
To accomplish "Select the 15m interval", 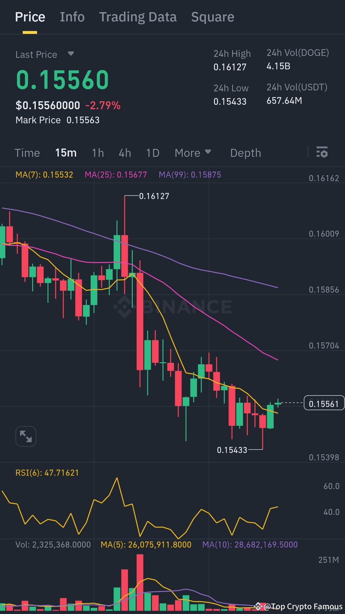I will click(66, 153).
